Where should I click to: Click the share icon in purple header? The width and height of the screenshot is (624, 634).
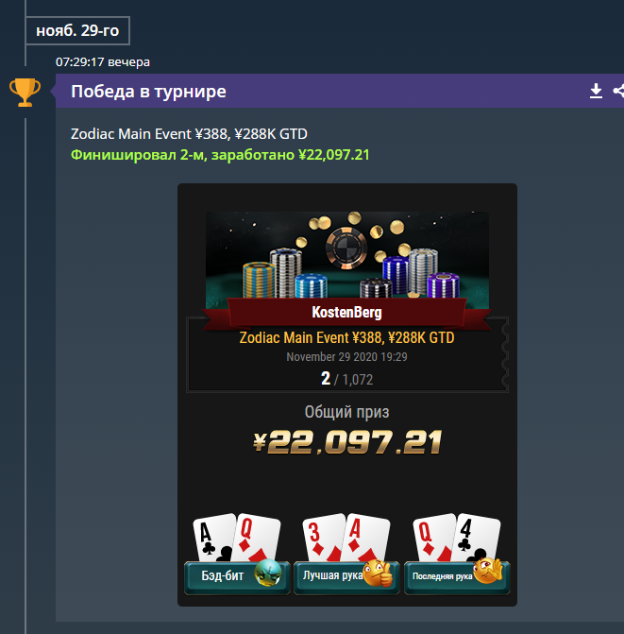pyautogui.click(x=618, y=91)
